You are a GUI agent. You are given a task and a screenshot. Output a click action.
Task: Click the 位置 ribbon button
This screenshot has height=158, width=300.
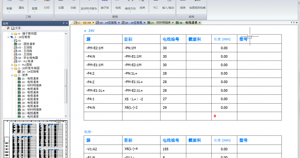61,5
